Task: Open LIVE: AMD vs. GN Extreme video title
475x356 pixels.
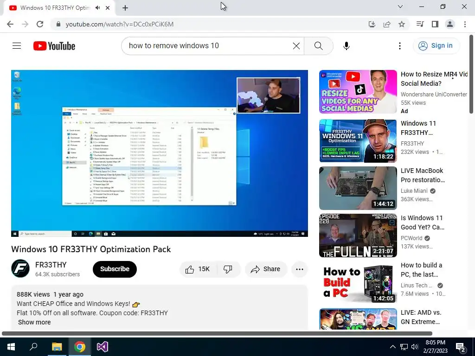Action: [420, 317]
